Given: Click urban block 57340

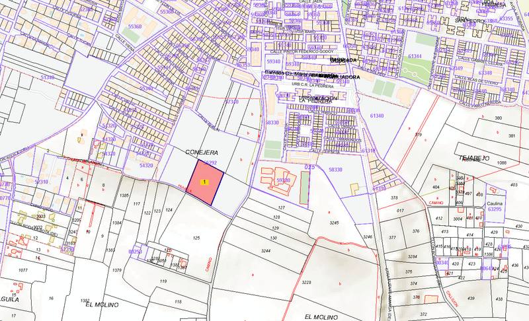Looking at the screenshot, I should coord(232,102).
